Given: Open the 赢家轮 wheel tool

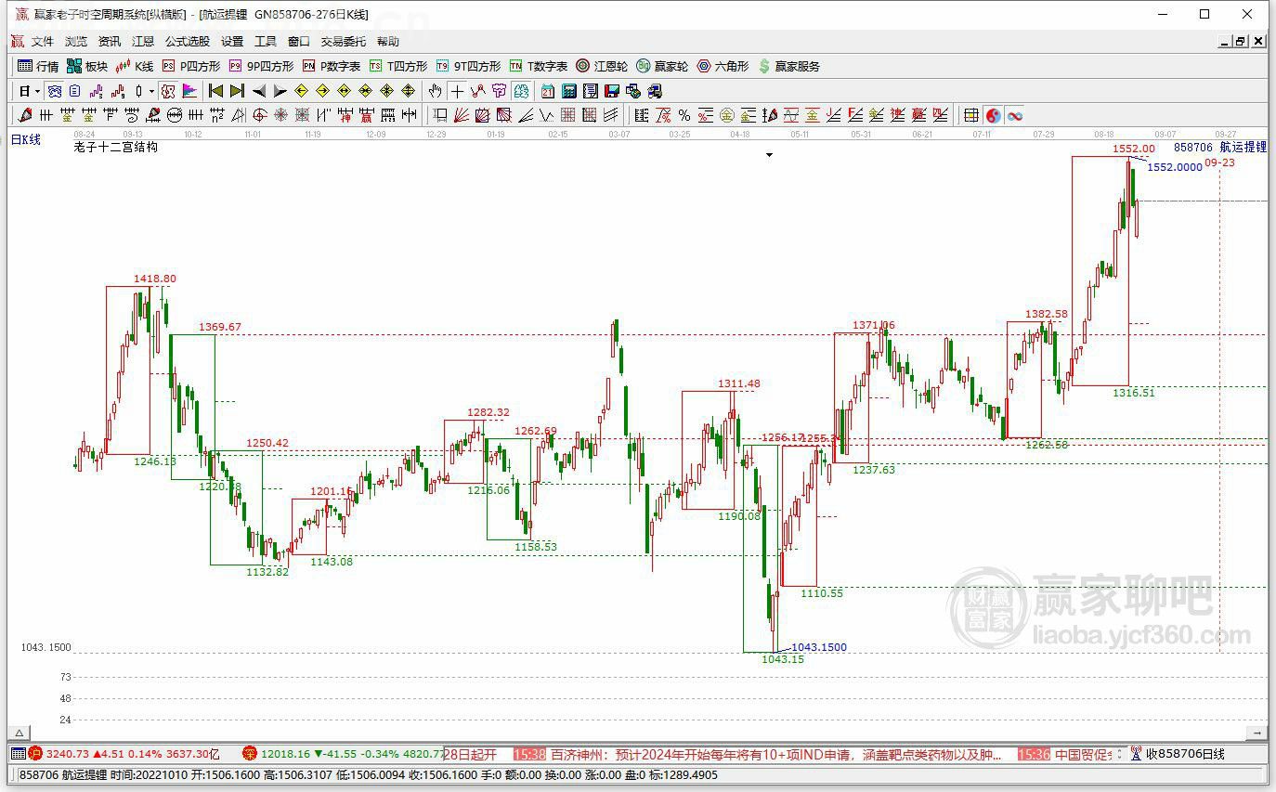Looking at the screenshot, I should point(662,66).
